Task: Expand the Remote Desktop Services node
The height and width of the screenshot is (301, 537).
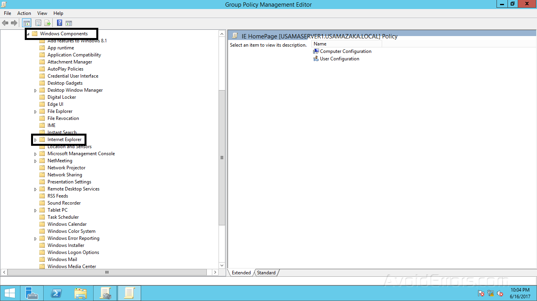Action: (35, 189)
